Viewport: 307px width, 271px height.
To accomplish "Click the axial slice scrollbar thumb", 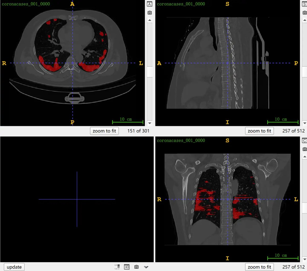I will [x=150, y=72].
